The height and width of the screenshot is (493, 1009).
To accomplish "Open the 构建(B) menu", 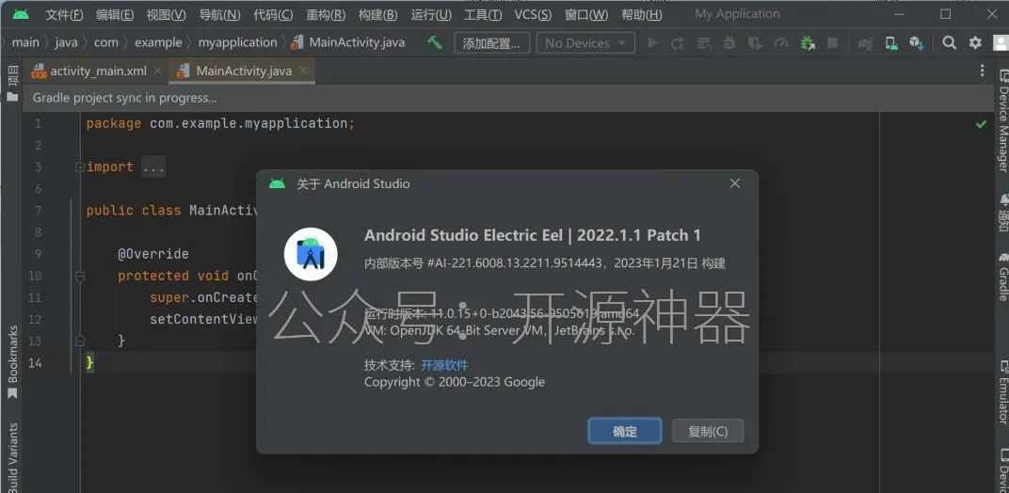I will (377, 15).
